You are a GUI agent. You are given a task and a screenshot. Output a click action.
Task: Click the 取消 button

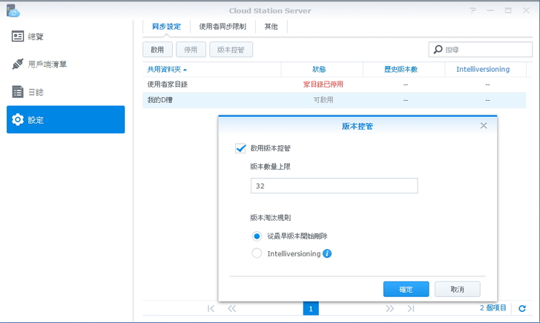(x=457, y=289)
